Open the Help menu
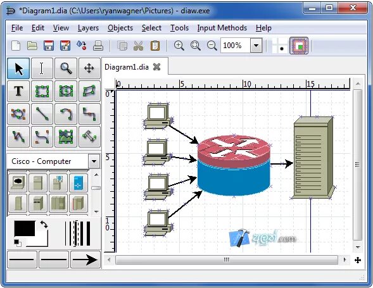Viewport: 373px width, 288px height. tap(263, 28)
